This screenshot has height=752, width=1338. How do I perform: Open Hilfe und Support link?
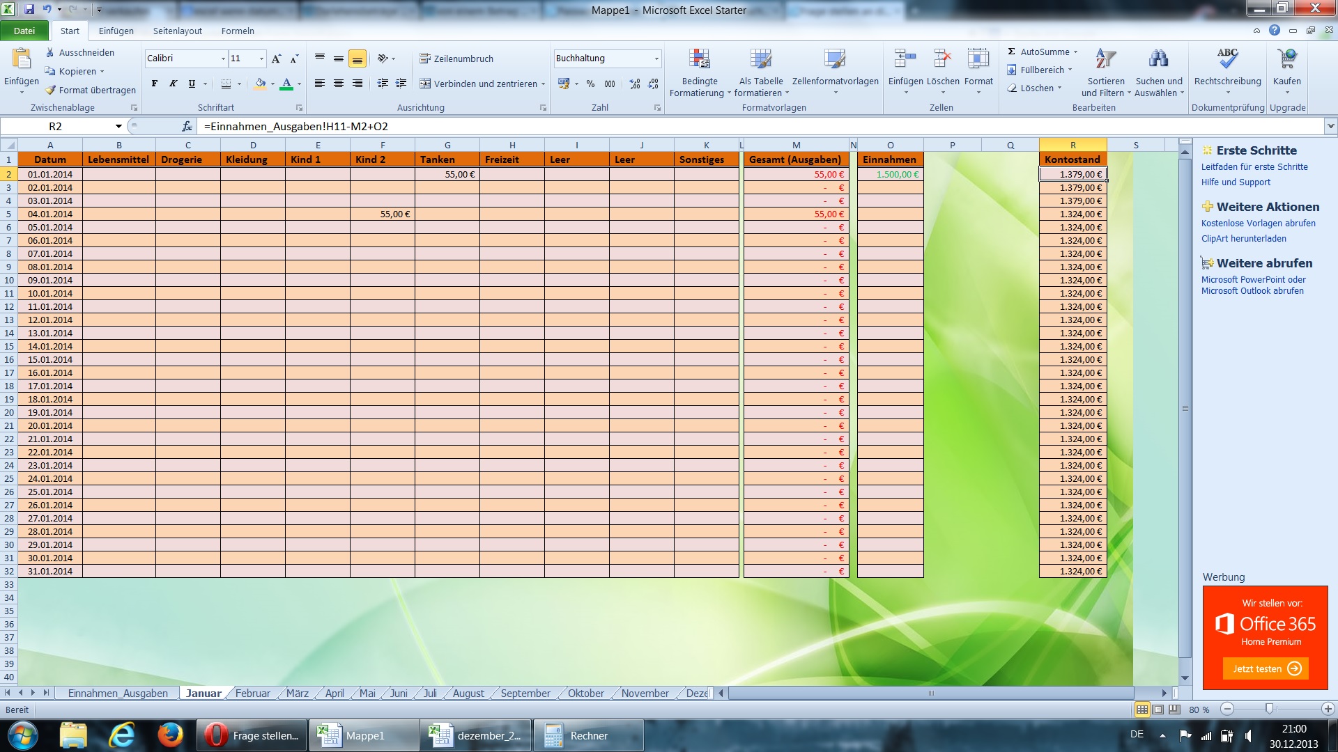[x=1236, y=182]
